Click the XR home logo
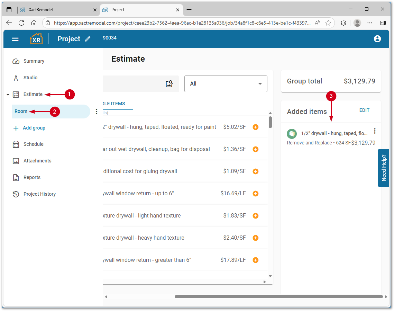The image size is (394, 311). 36,39
